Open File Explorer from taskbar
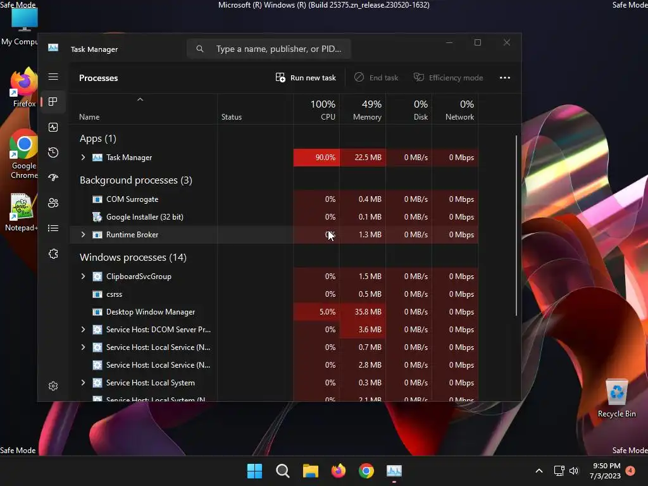 (x=310, y=471)
